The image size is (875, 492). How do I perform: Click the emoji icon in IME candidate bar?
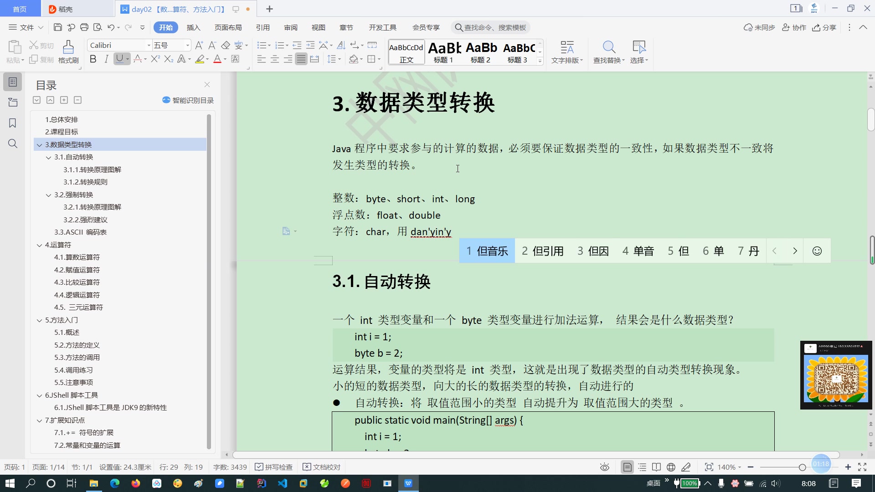point(817,251)
